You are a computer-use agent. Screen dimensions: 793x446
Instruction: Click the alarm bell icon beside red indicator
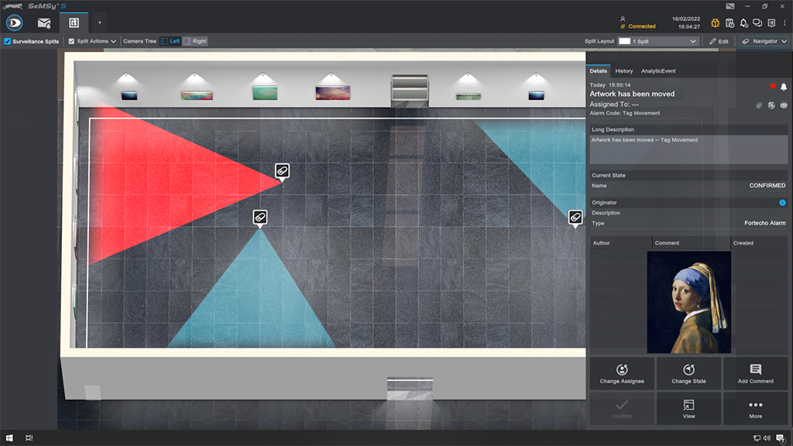tap(783, 86)
